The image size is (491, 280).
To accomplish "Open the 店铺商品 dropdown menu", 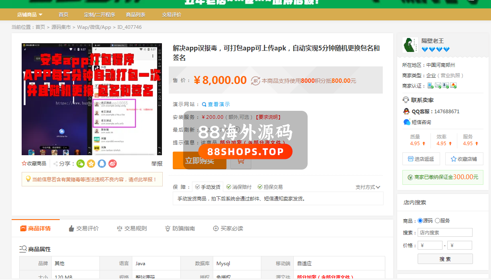I will click(x=30, y=15).
